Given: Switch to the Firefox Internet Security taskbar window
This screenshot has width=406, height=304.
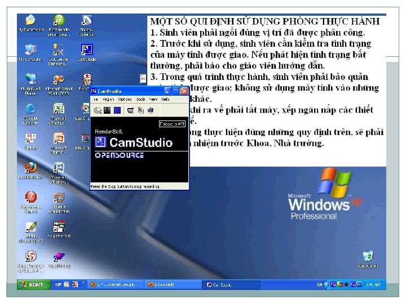Looking at the screenshot, I should [x=116, y=284].
